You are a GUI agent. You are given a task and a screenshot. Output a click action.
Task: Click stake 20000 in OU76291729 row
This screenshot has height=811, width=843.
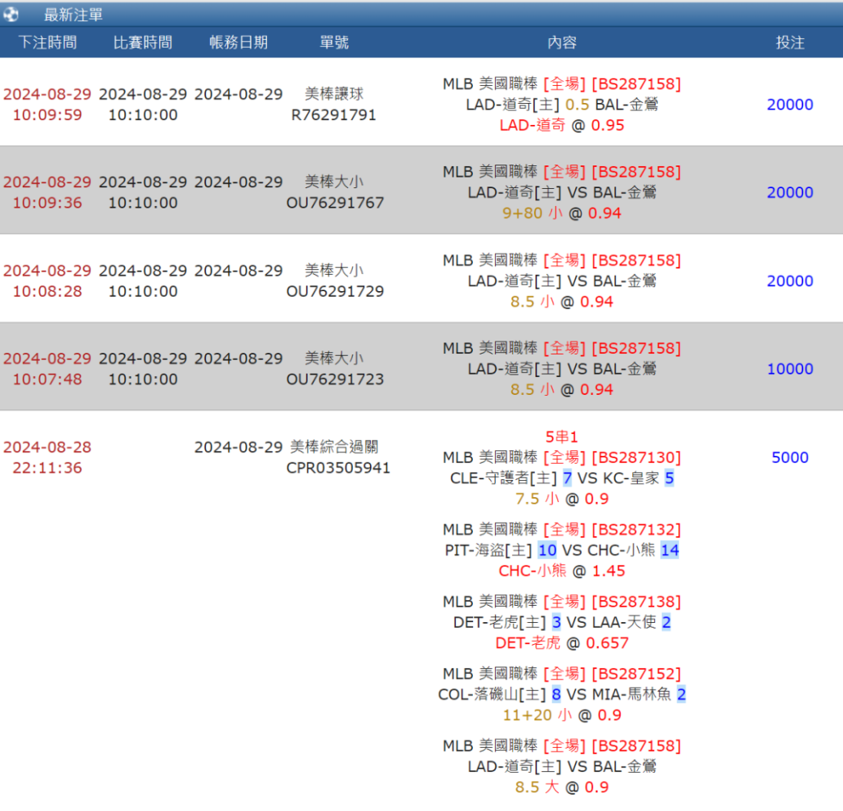(789, 281)
